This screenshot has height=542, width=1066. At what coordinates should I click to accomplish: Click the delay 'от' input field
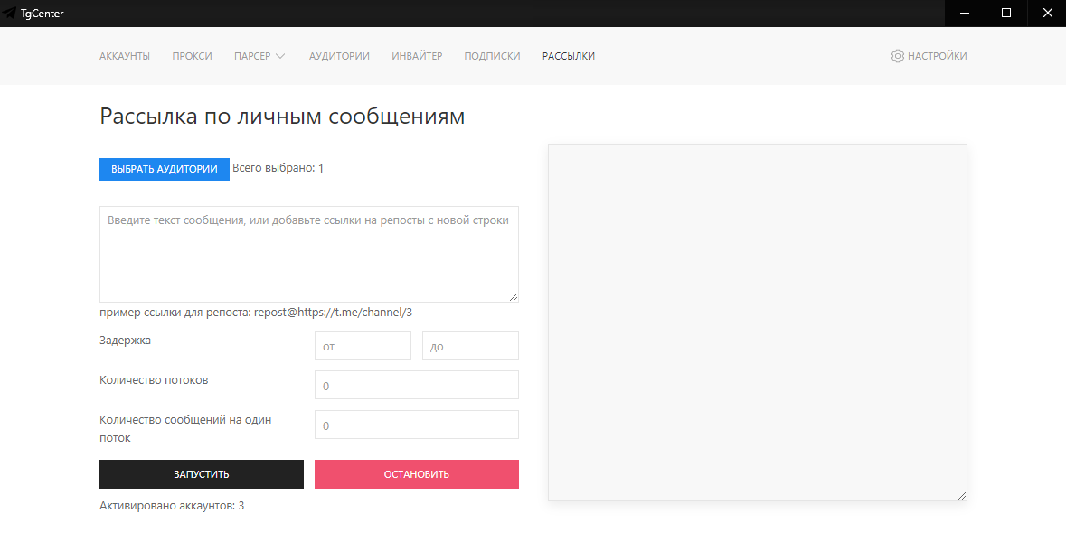click(x=363, y=345)
